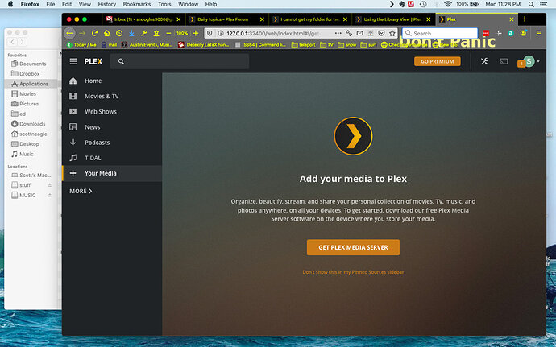This screenshot has width=556, height=347.
Task: Show site info icon in address bar
Action: click(x=221, y=33)
